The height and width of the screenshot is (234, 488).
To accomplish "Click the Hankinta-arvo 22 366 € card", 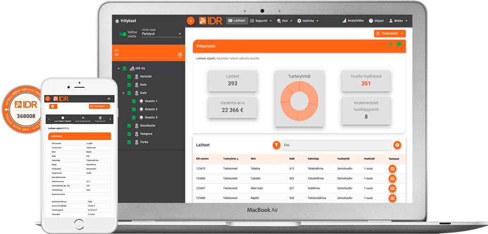I will click(x=232, y=108).
